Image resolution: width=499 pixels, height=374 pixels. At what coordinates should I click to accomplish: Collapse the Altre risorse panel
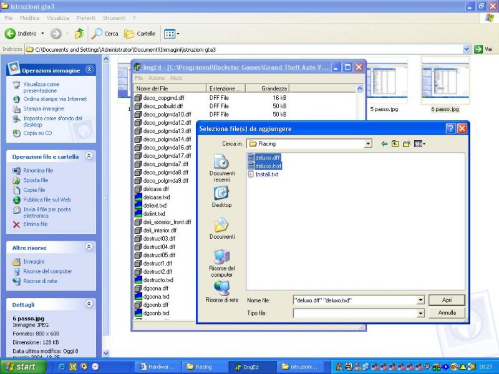[89, 247]
